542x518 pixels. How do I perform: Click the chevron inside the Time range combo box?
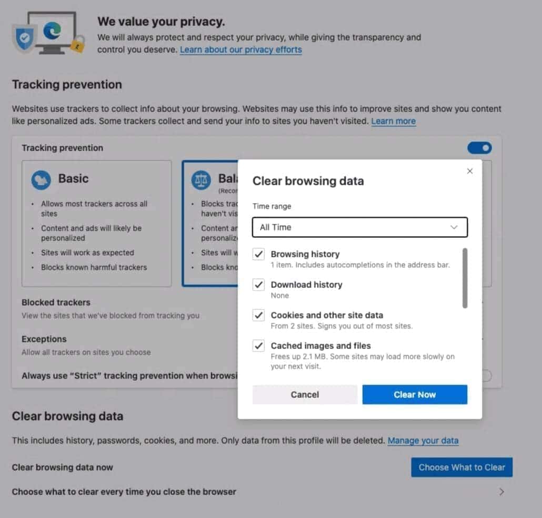pyautogui.click(x=454, y=227)
